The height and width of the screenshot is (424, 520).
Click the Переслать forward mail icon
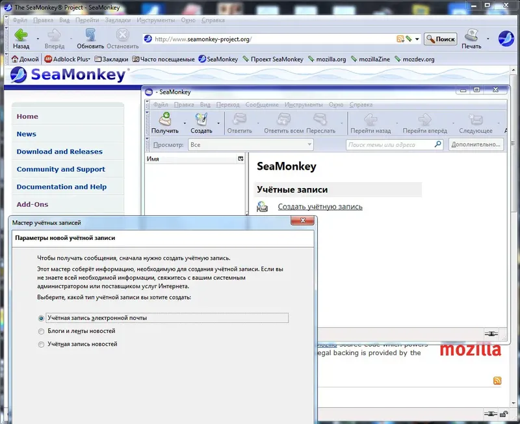(320, 119)
